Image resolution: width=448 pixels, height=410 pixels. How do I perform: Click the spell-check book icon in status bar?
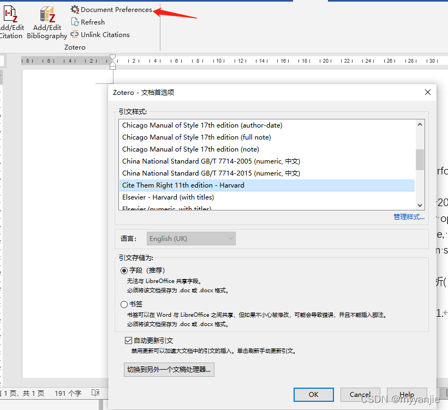click(x=95, y=393)
